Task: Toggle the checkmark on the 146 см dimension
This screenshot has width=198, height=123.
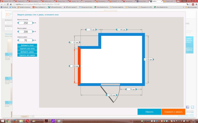Action: pos(118,30)
